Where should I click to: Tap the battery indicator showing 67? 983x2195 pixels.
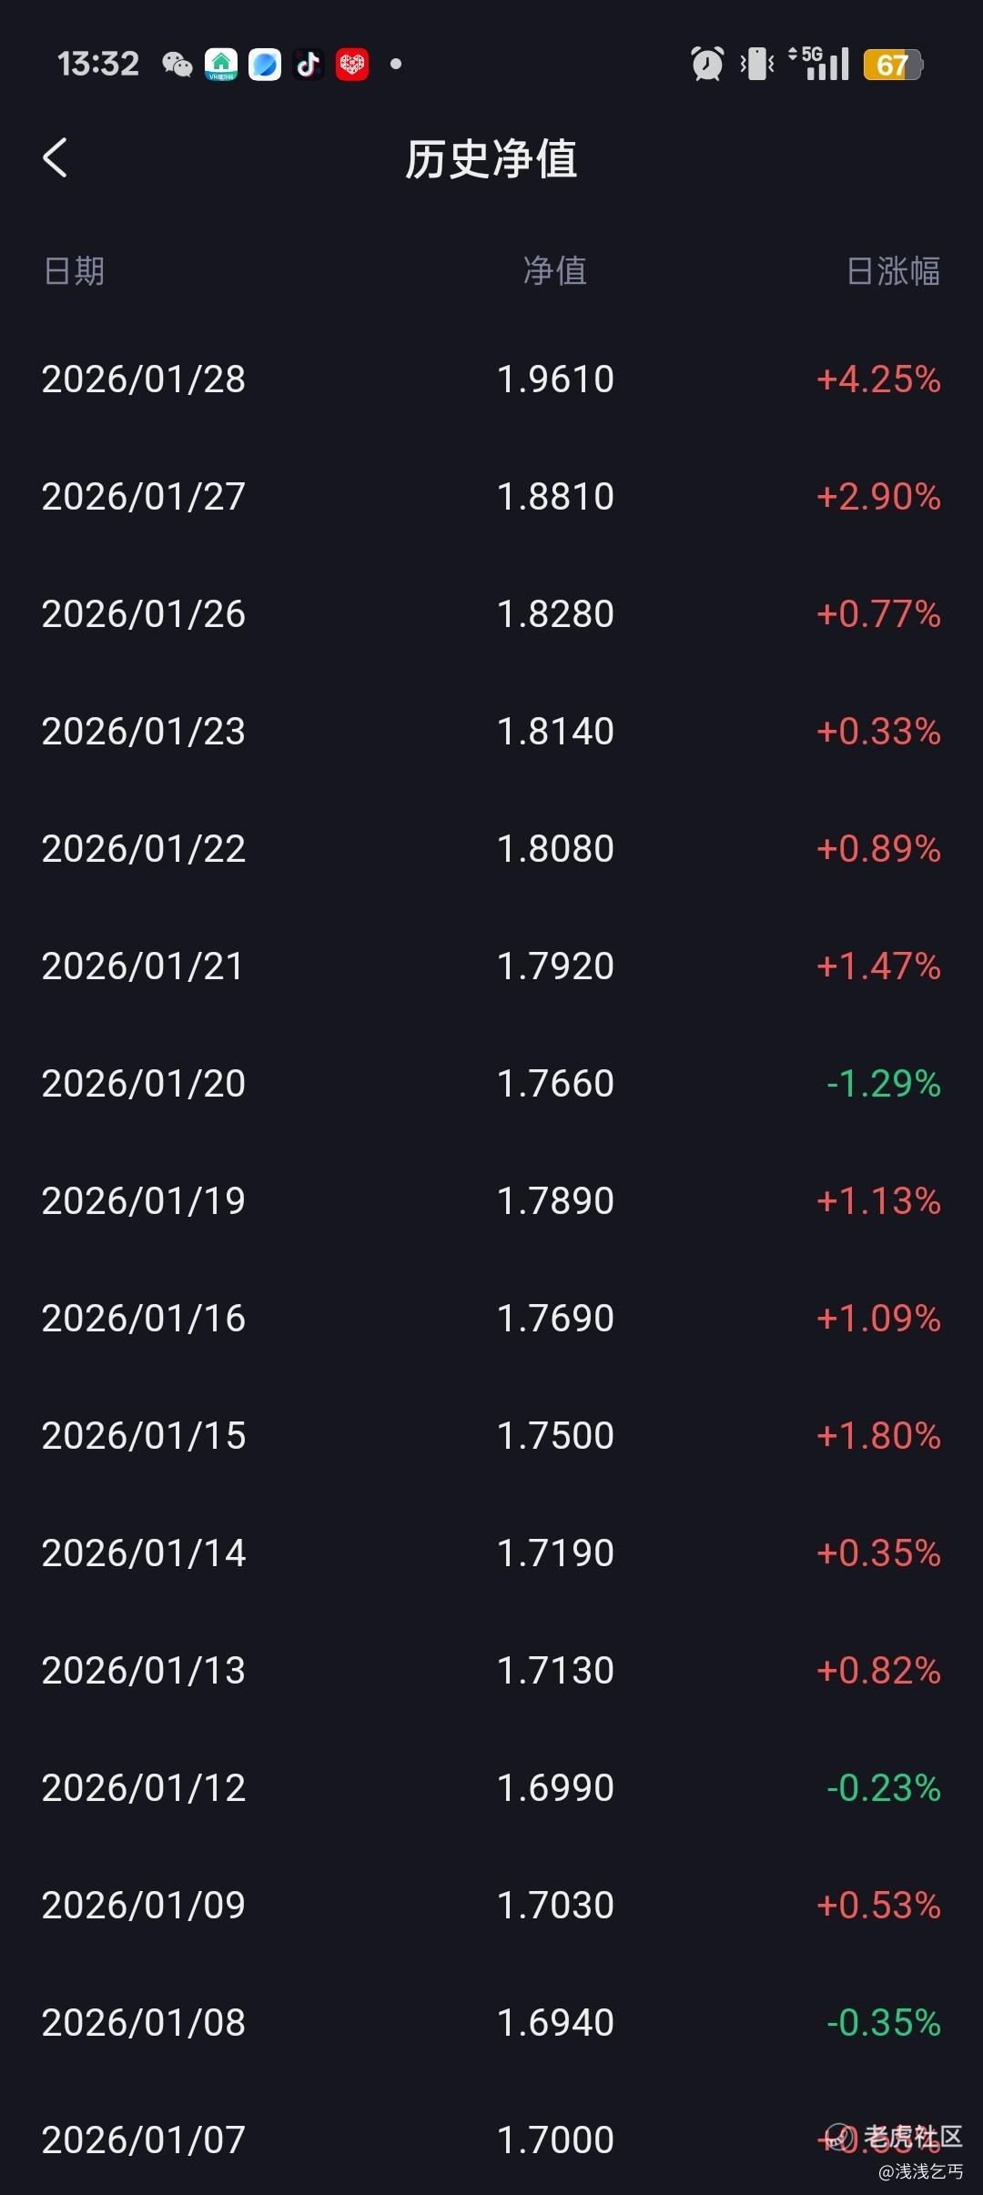[893, 65]
